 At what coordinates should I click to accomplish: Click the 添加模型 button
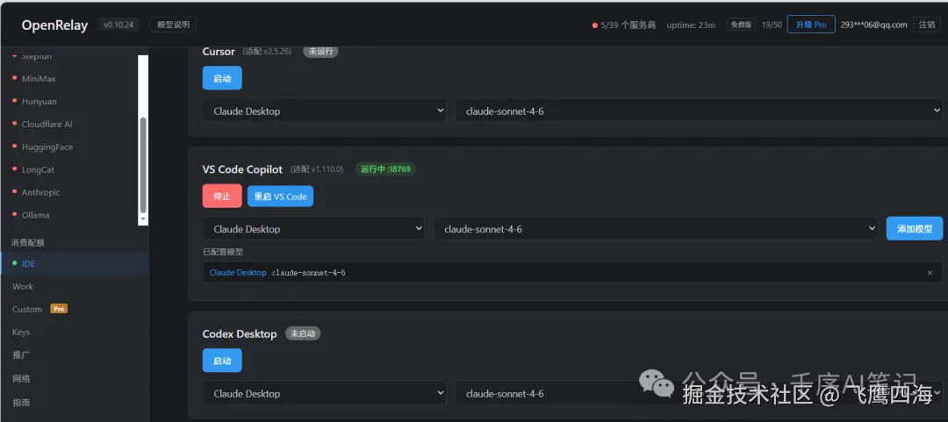tap(914, 228)
